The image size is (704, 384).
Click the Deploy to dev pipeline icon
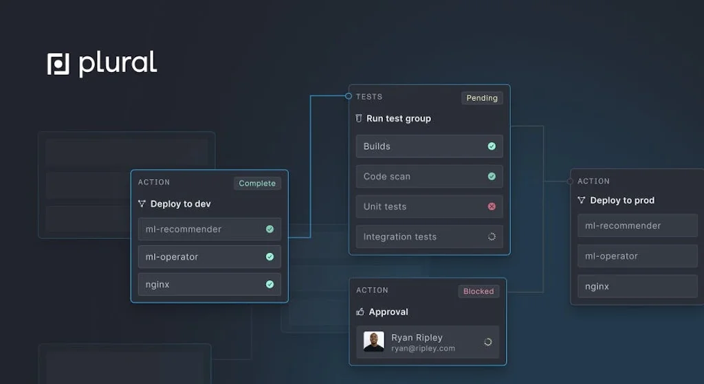[142, 203]
